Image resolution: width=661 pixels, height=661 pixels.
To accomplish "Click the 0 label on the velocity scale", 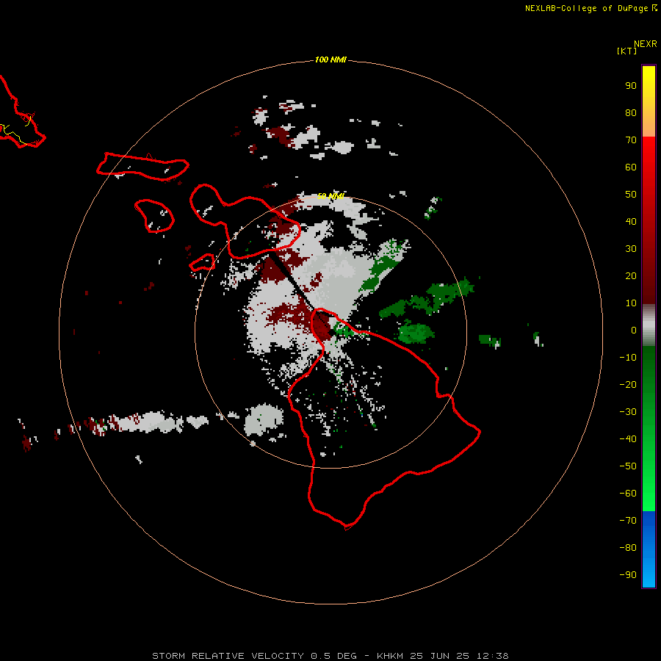I will coord(634,330).
